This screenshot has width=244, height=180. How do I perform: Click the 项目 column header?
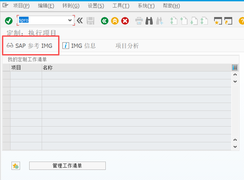coord(26,68)
